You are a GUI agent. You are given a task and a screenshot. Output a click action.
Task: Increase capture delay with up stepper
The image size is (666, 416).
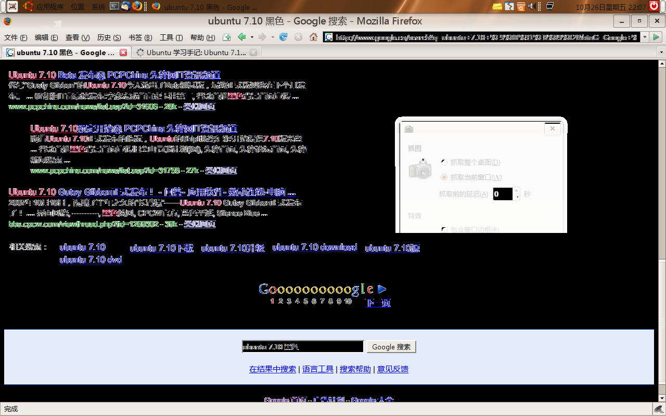coord(517,190)
